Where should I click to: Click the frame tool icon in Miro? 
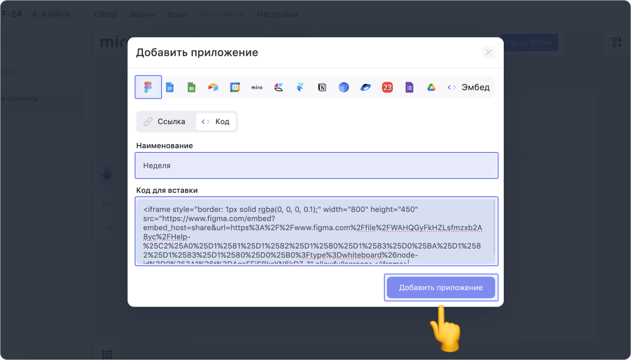pyautogui.click(x=106, y=354)
